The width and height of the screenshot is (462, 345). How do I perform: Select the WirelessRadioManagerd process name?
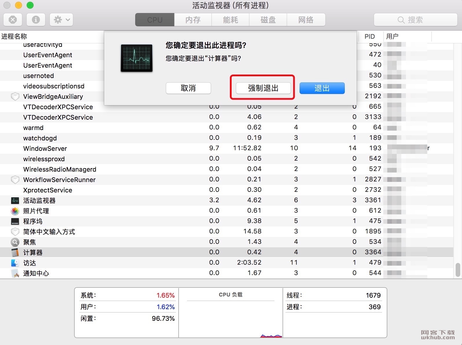[60, 169]
